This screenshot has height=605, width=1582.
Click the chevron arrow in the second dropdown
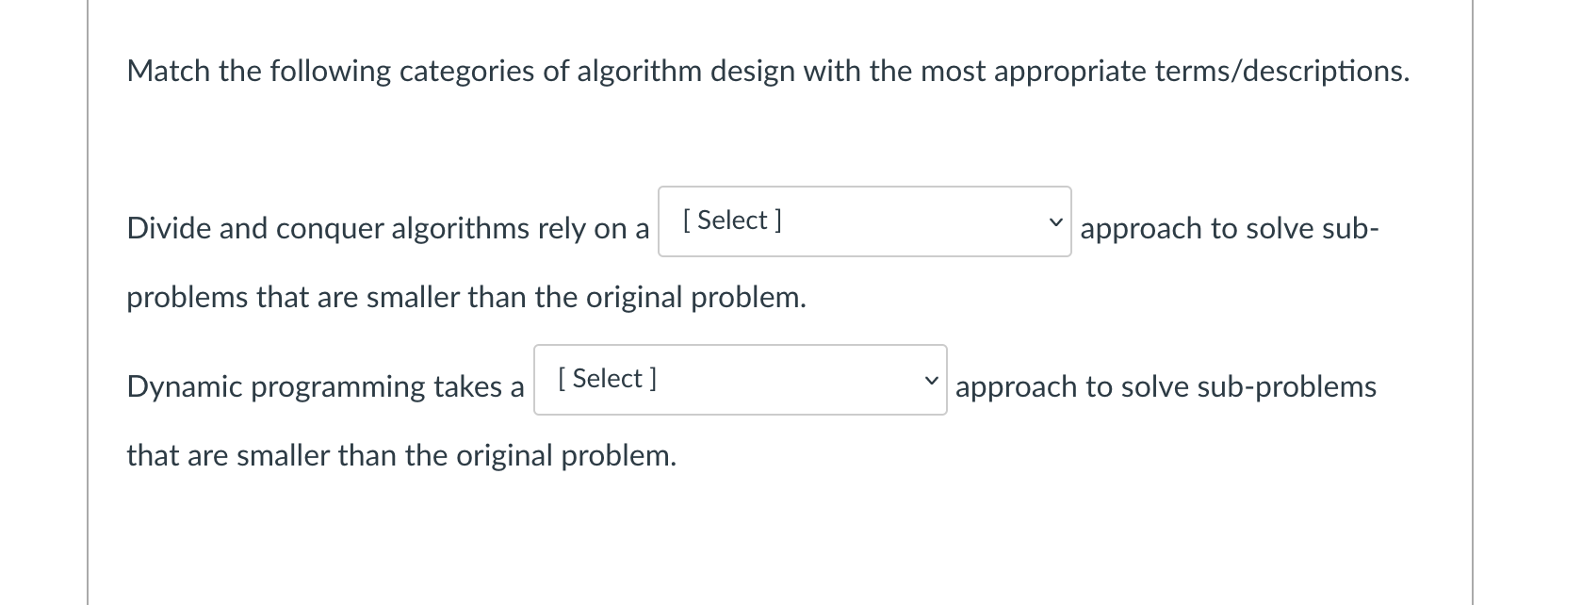[x=931, y=381]
